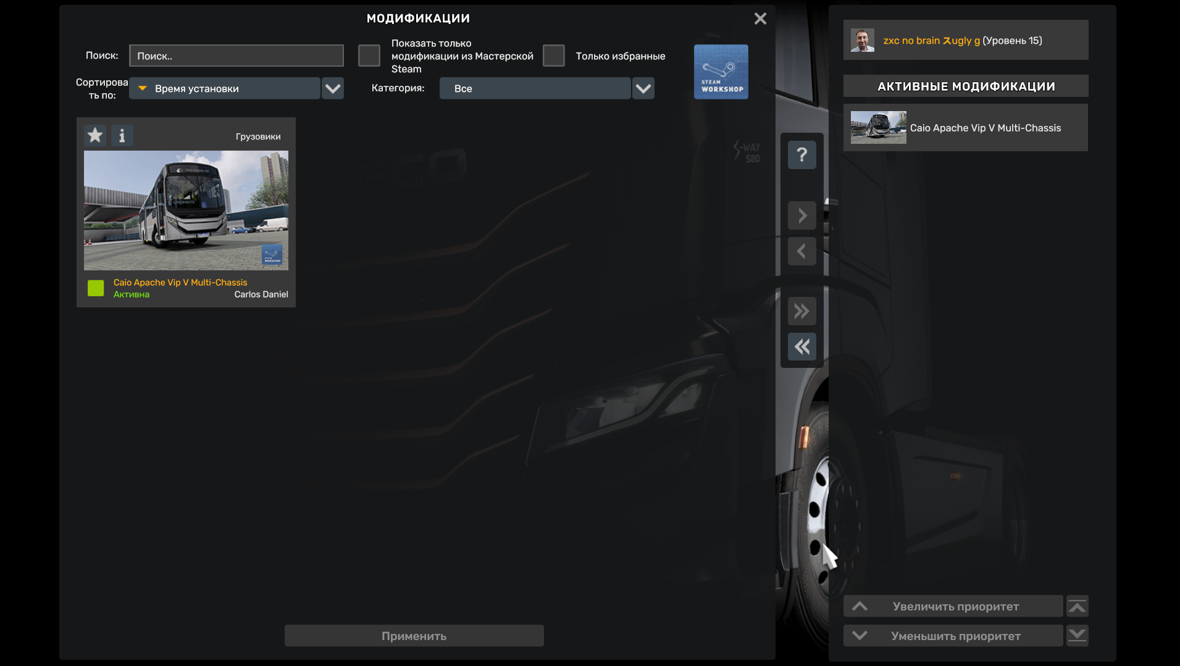The image size is (1180, 666).
Task: Select Caio Apache mod in active list
Action: pos(965,128)
